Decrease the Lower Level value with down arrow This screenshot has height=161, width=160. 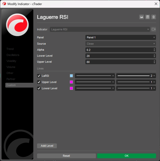[x=154, y=57]
